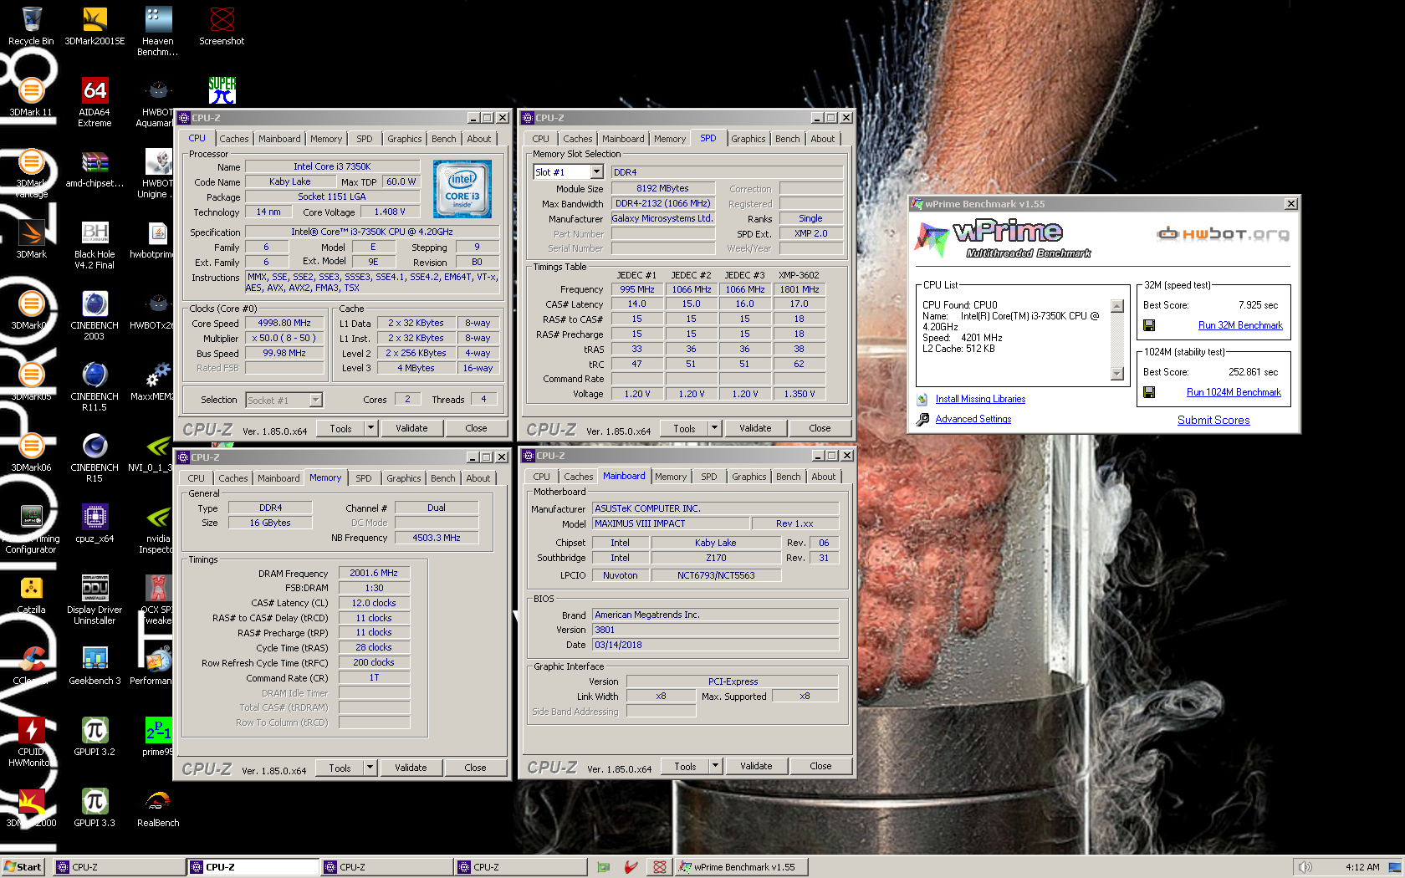Launch CINEBENCH R15 icon
The height and width of the screenshot is (878, 1405).
(x=95, y=457)
